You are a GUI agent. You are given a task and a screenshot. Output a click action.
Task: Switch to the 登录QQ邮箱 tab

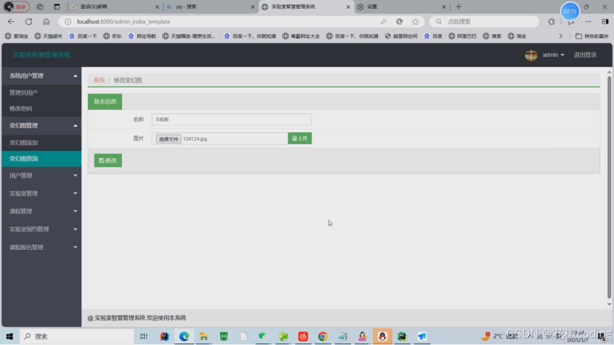(x=115, y=7)
